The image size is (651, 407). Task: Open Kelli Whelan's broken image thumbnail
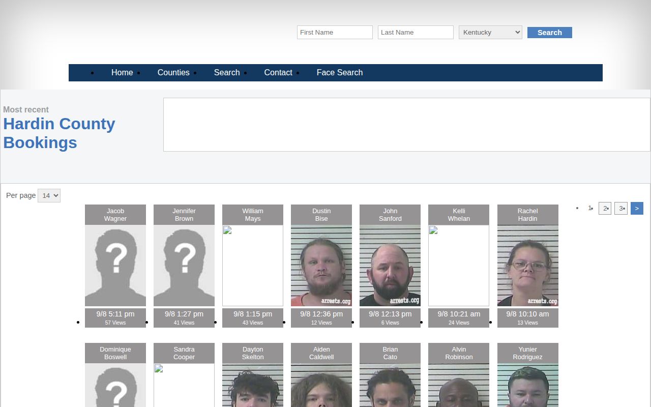click(x=459, y=266)
